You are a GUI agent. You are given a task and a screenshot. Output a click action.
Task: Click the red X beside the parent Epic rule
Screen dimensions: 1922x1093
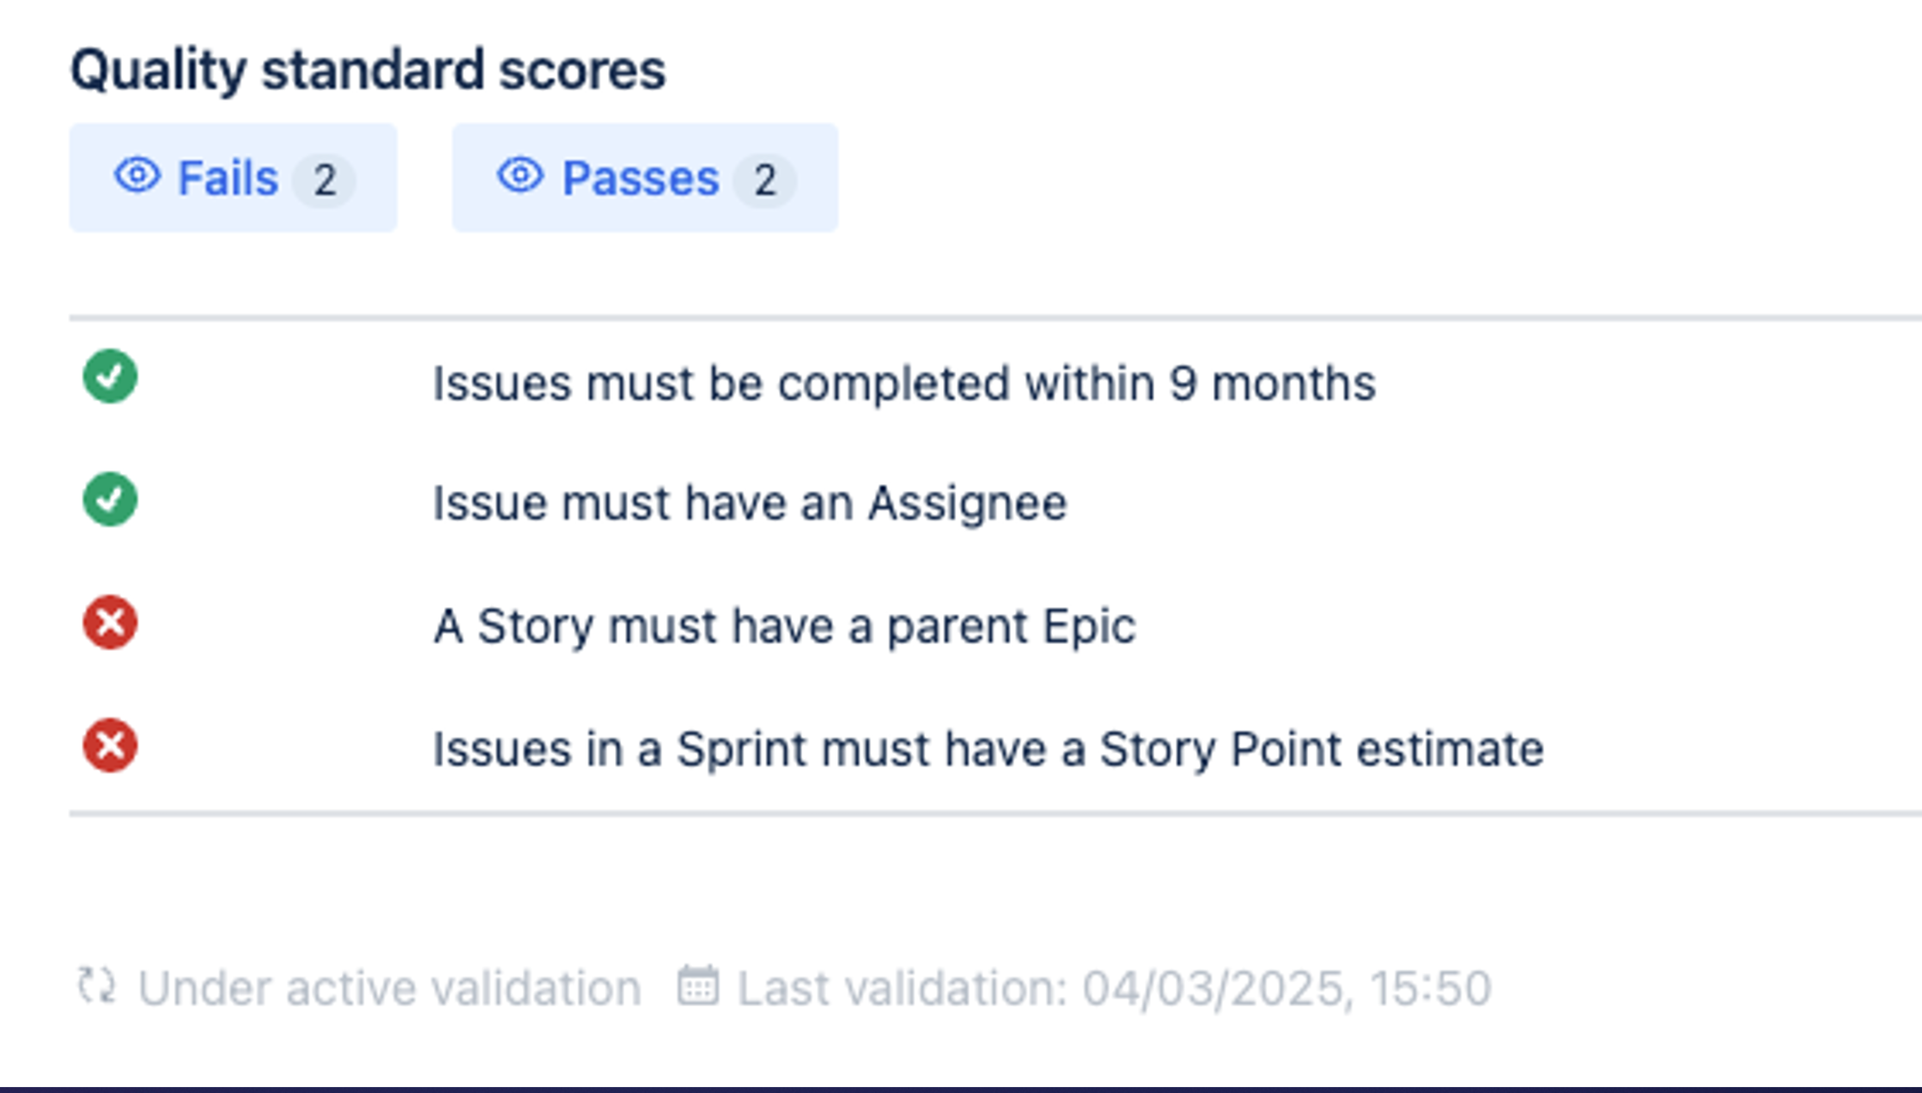click(x=110, y=622)
